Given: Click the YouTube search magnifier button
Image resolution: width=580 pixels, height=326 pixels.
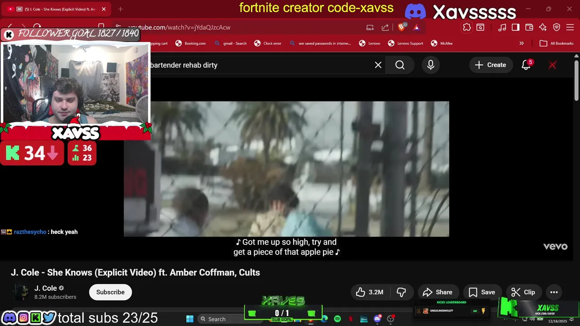Looking at the screenshot, I should coord(400,65).
